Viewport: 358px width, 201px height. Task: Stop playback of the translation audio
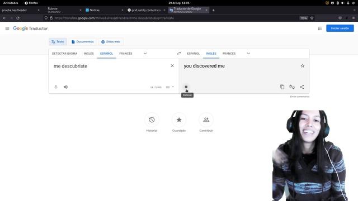(186, 87)
